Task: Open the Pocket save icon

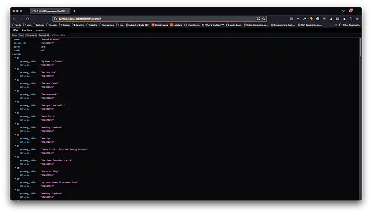Action: point(291,19)
